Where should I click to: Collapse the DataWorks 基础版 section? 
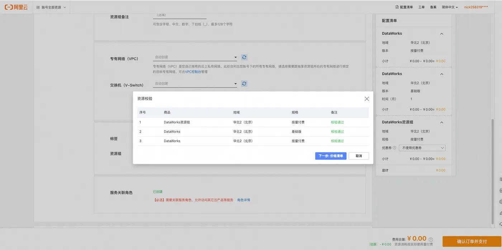click(442, 74)
